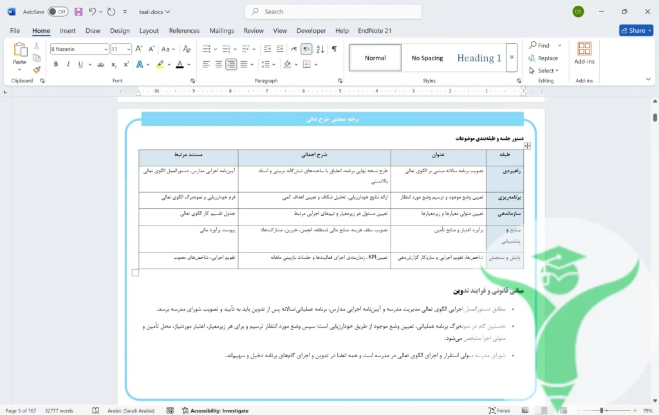This screenshot has height=415, width=659.
Task: Toggle show paragraph marks
Action: [x=334, y=49]
